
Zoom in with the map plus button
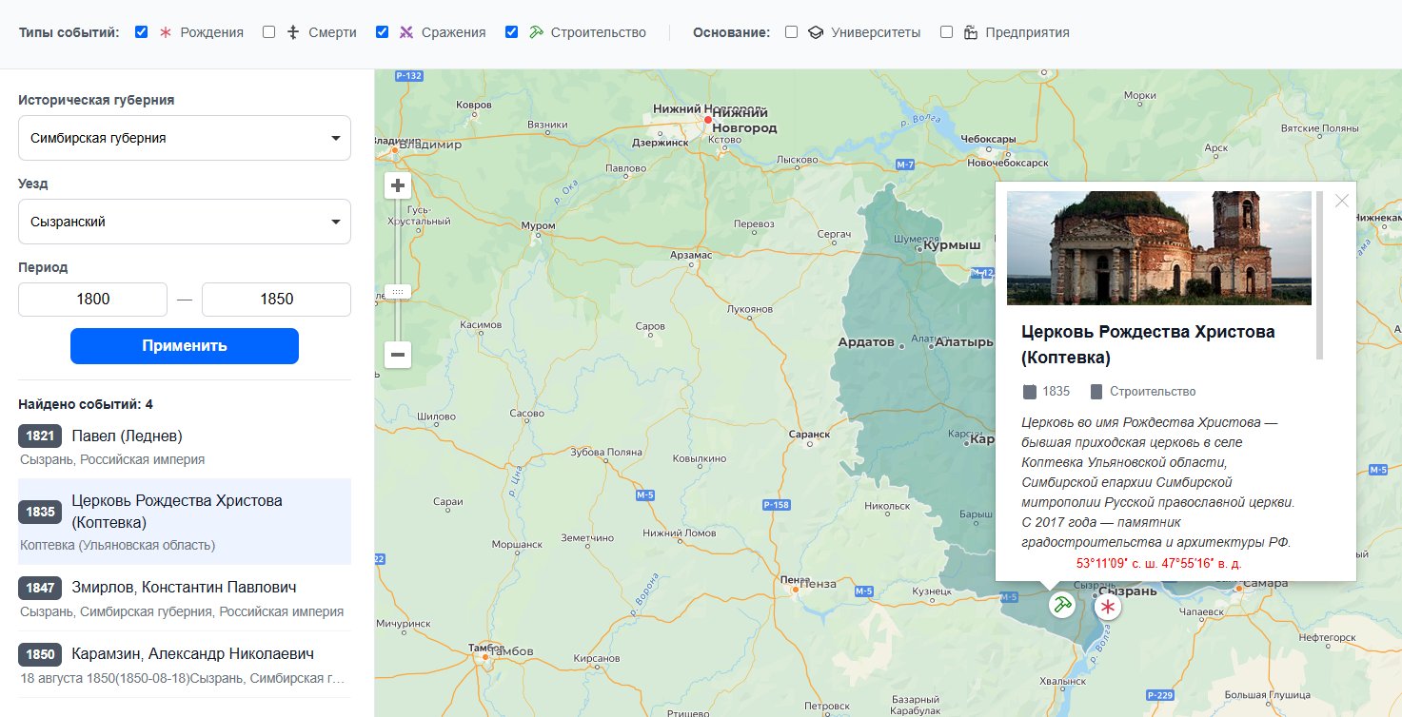(398, 185)
